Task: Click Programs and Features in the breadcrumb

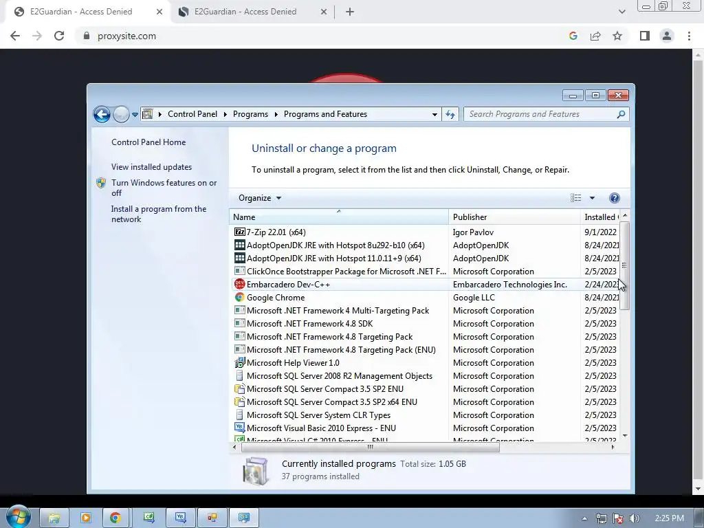Action: pyautogui.click(x=325, y=115)
